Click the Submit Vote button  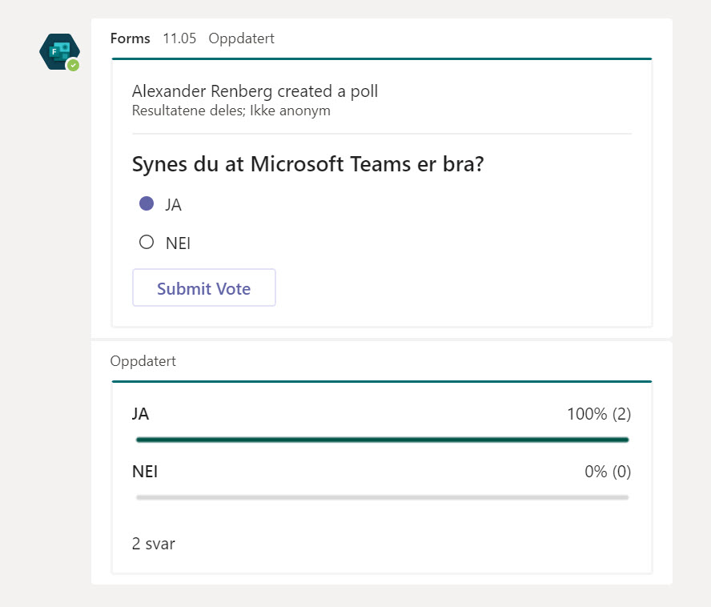tap(203, 287)
